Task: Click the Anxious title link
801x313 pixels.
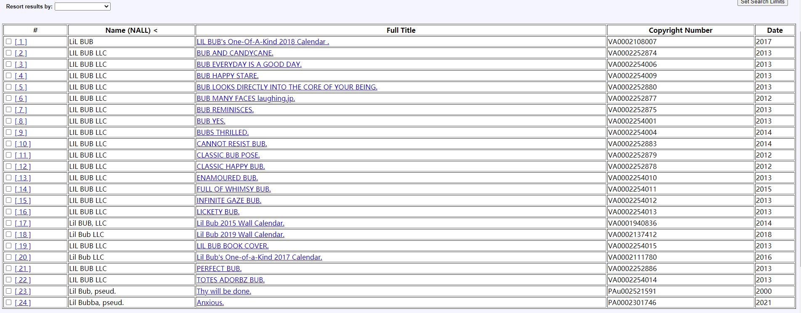Action: (210, 302)
